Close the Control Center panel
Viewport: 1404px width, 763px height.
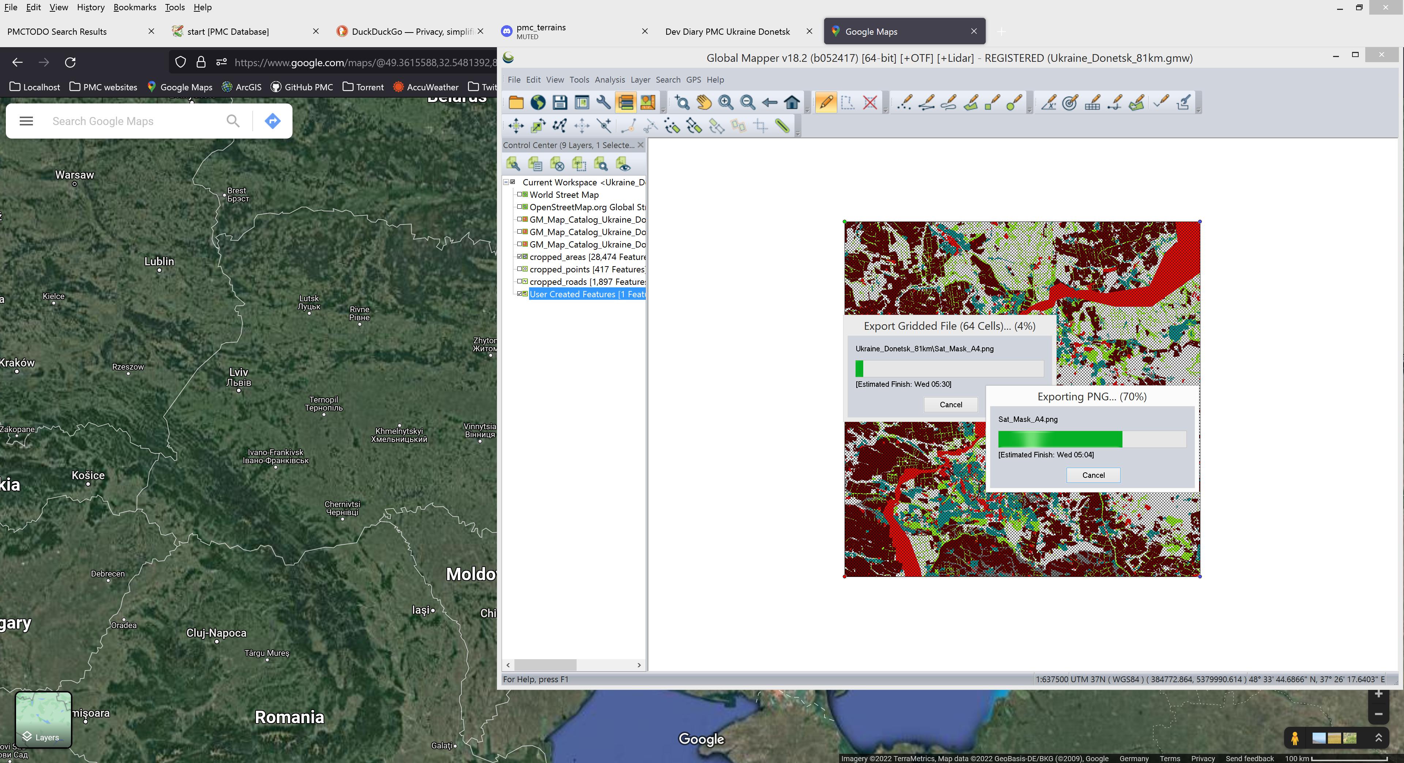coord(641,145)
